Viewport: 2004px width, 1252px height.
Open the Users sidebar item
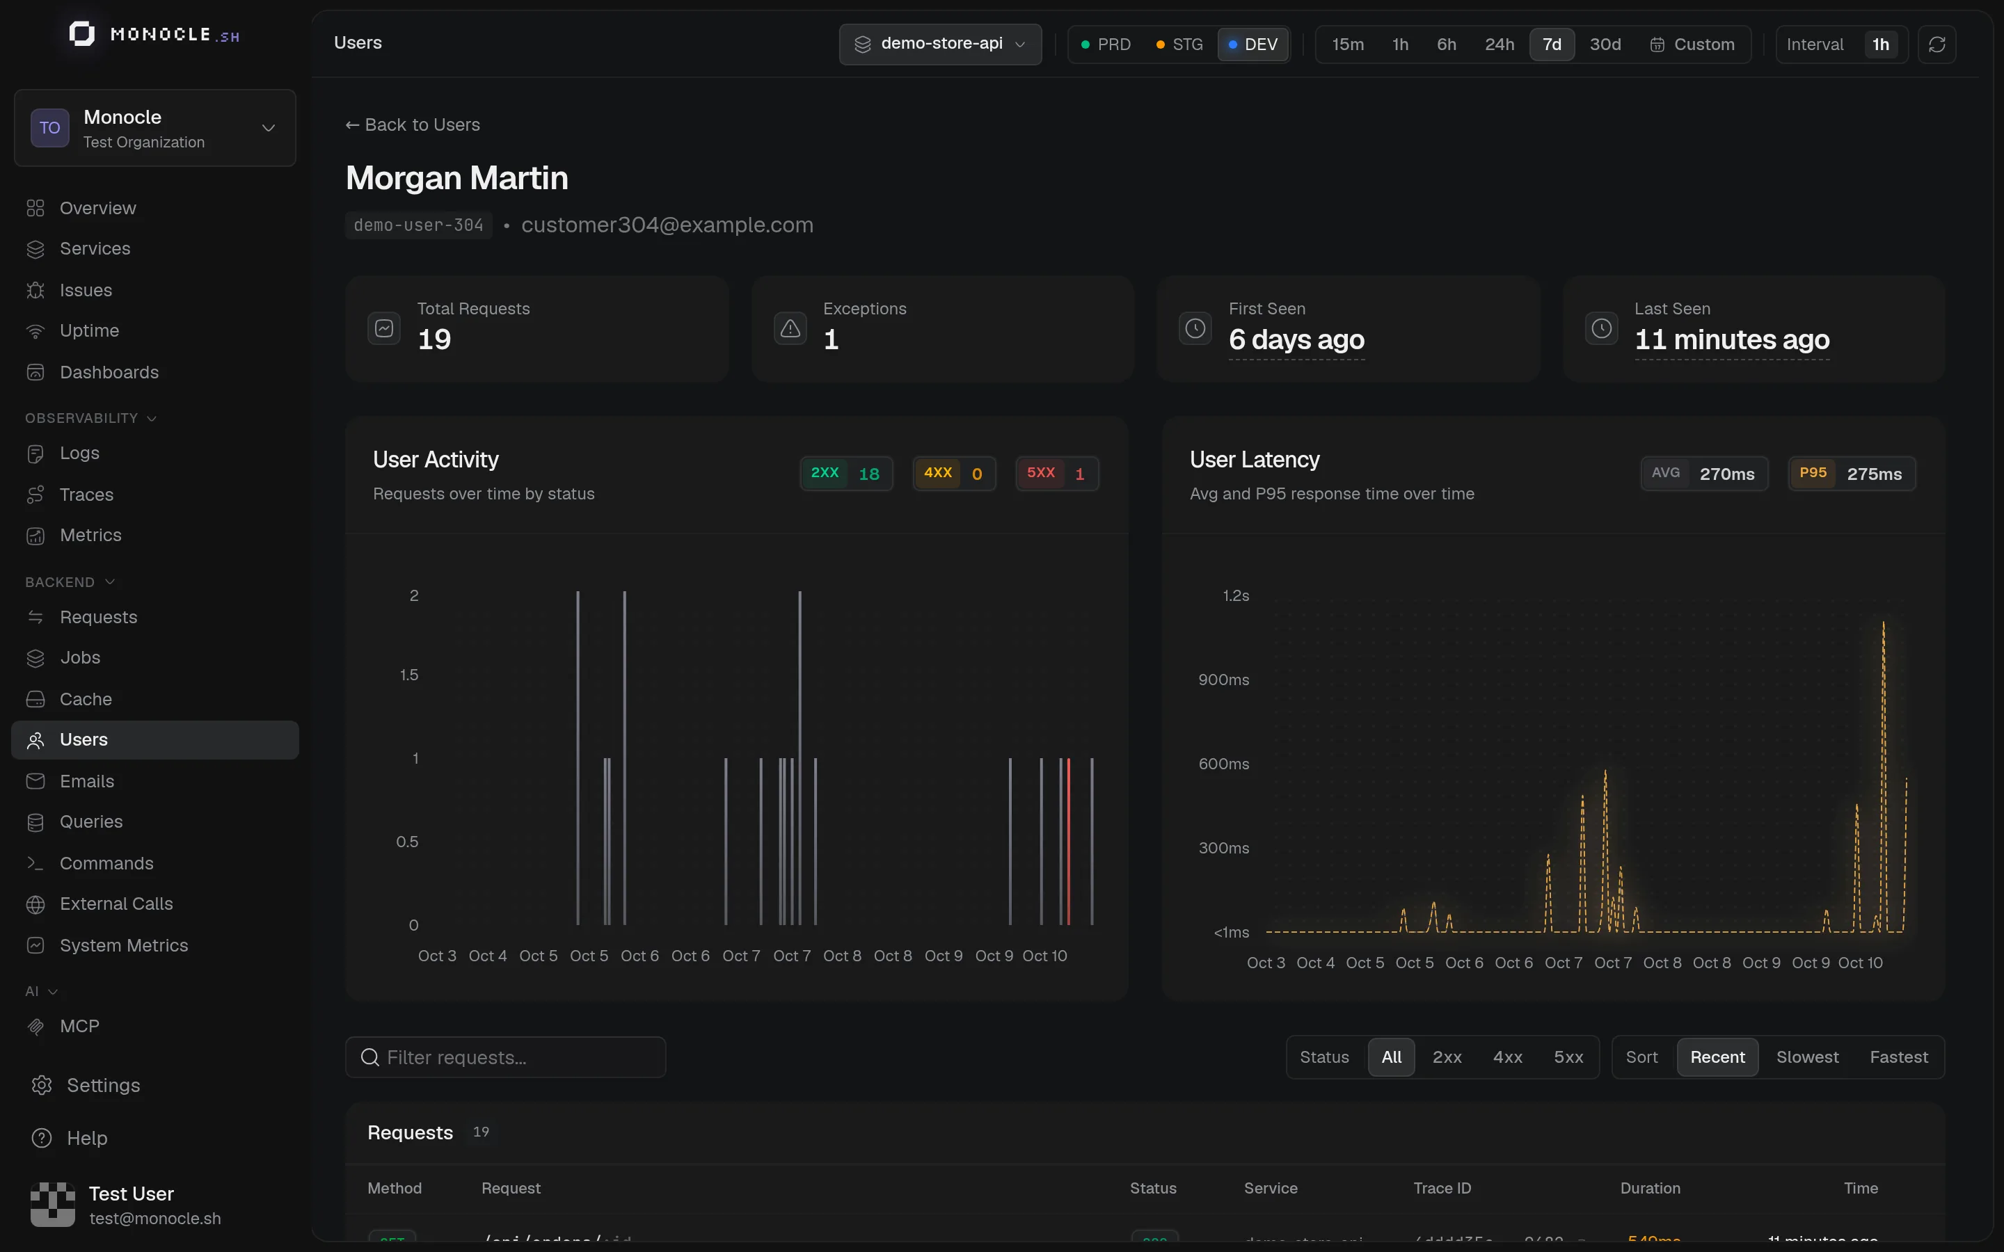coord(155,740)
